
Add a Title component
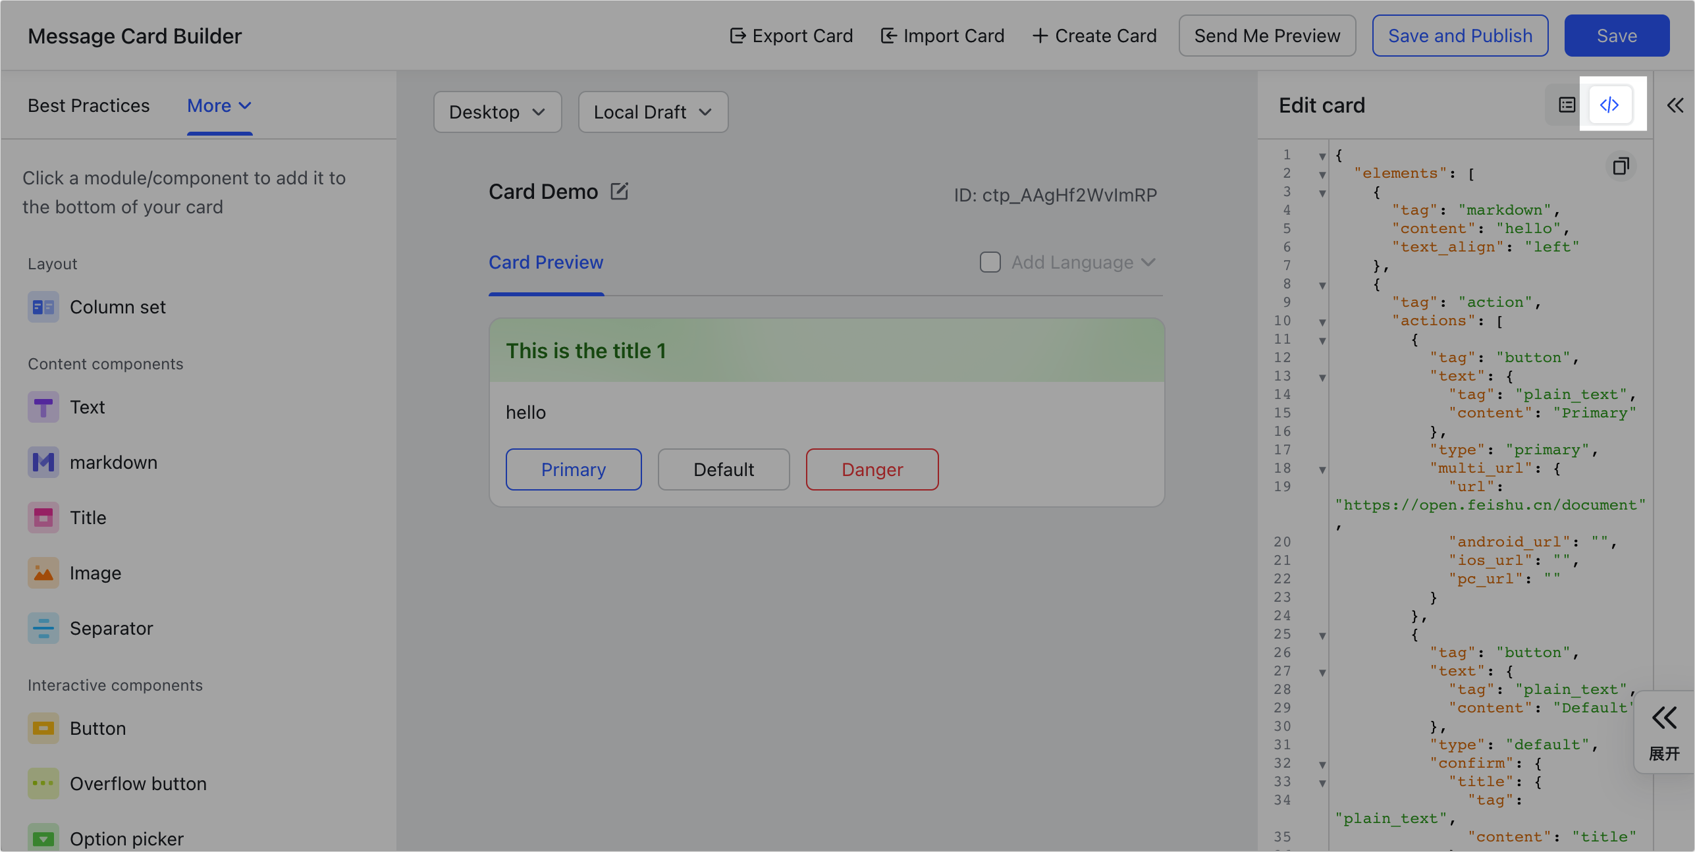[x=67, y=518]
